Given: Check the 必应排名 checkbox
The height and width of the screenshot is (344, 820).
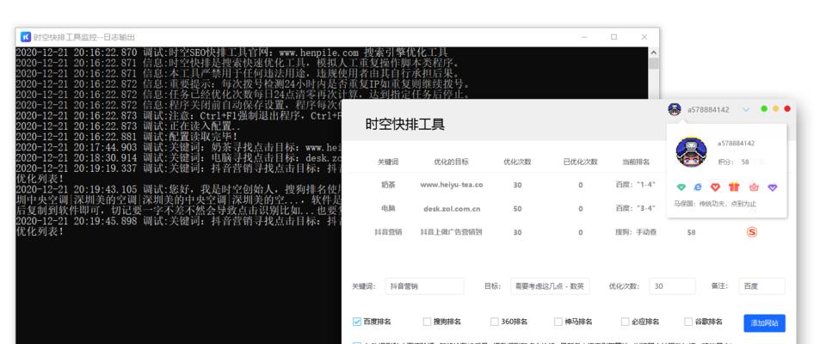Looking at the screenshot, I should click(x=625, y=322).
